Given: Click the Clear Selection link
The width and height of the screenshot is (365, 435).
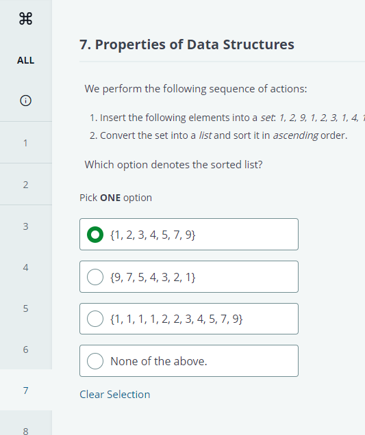Looking at the screenshot, I should tap(115, 394).
